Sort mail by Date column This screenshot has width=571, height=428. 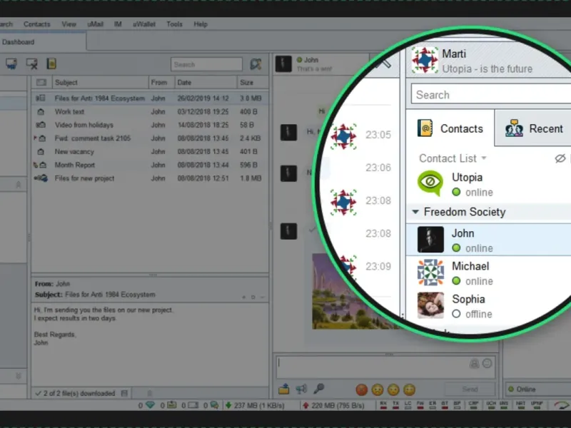coord(206,82)
